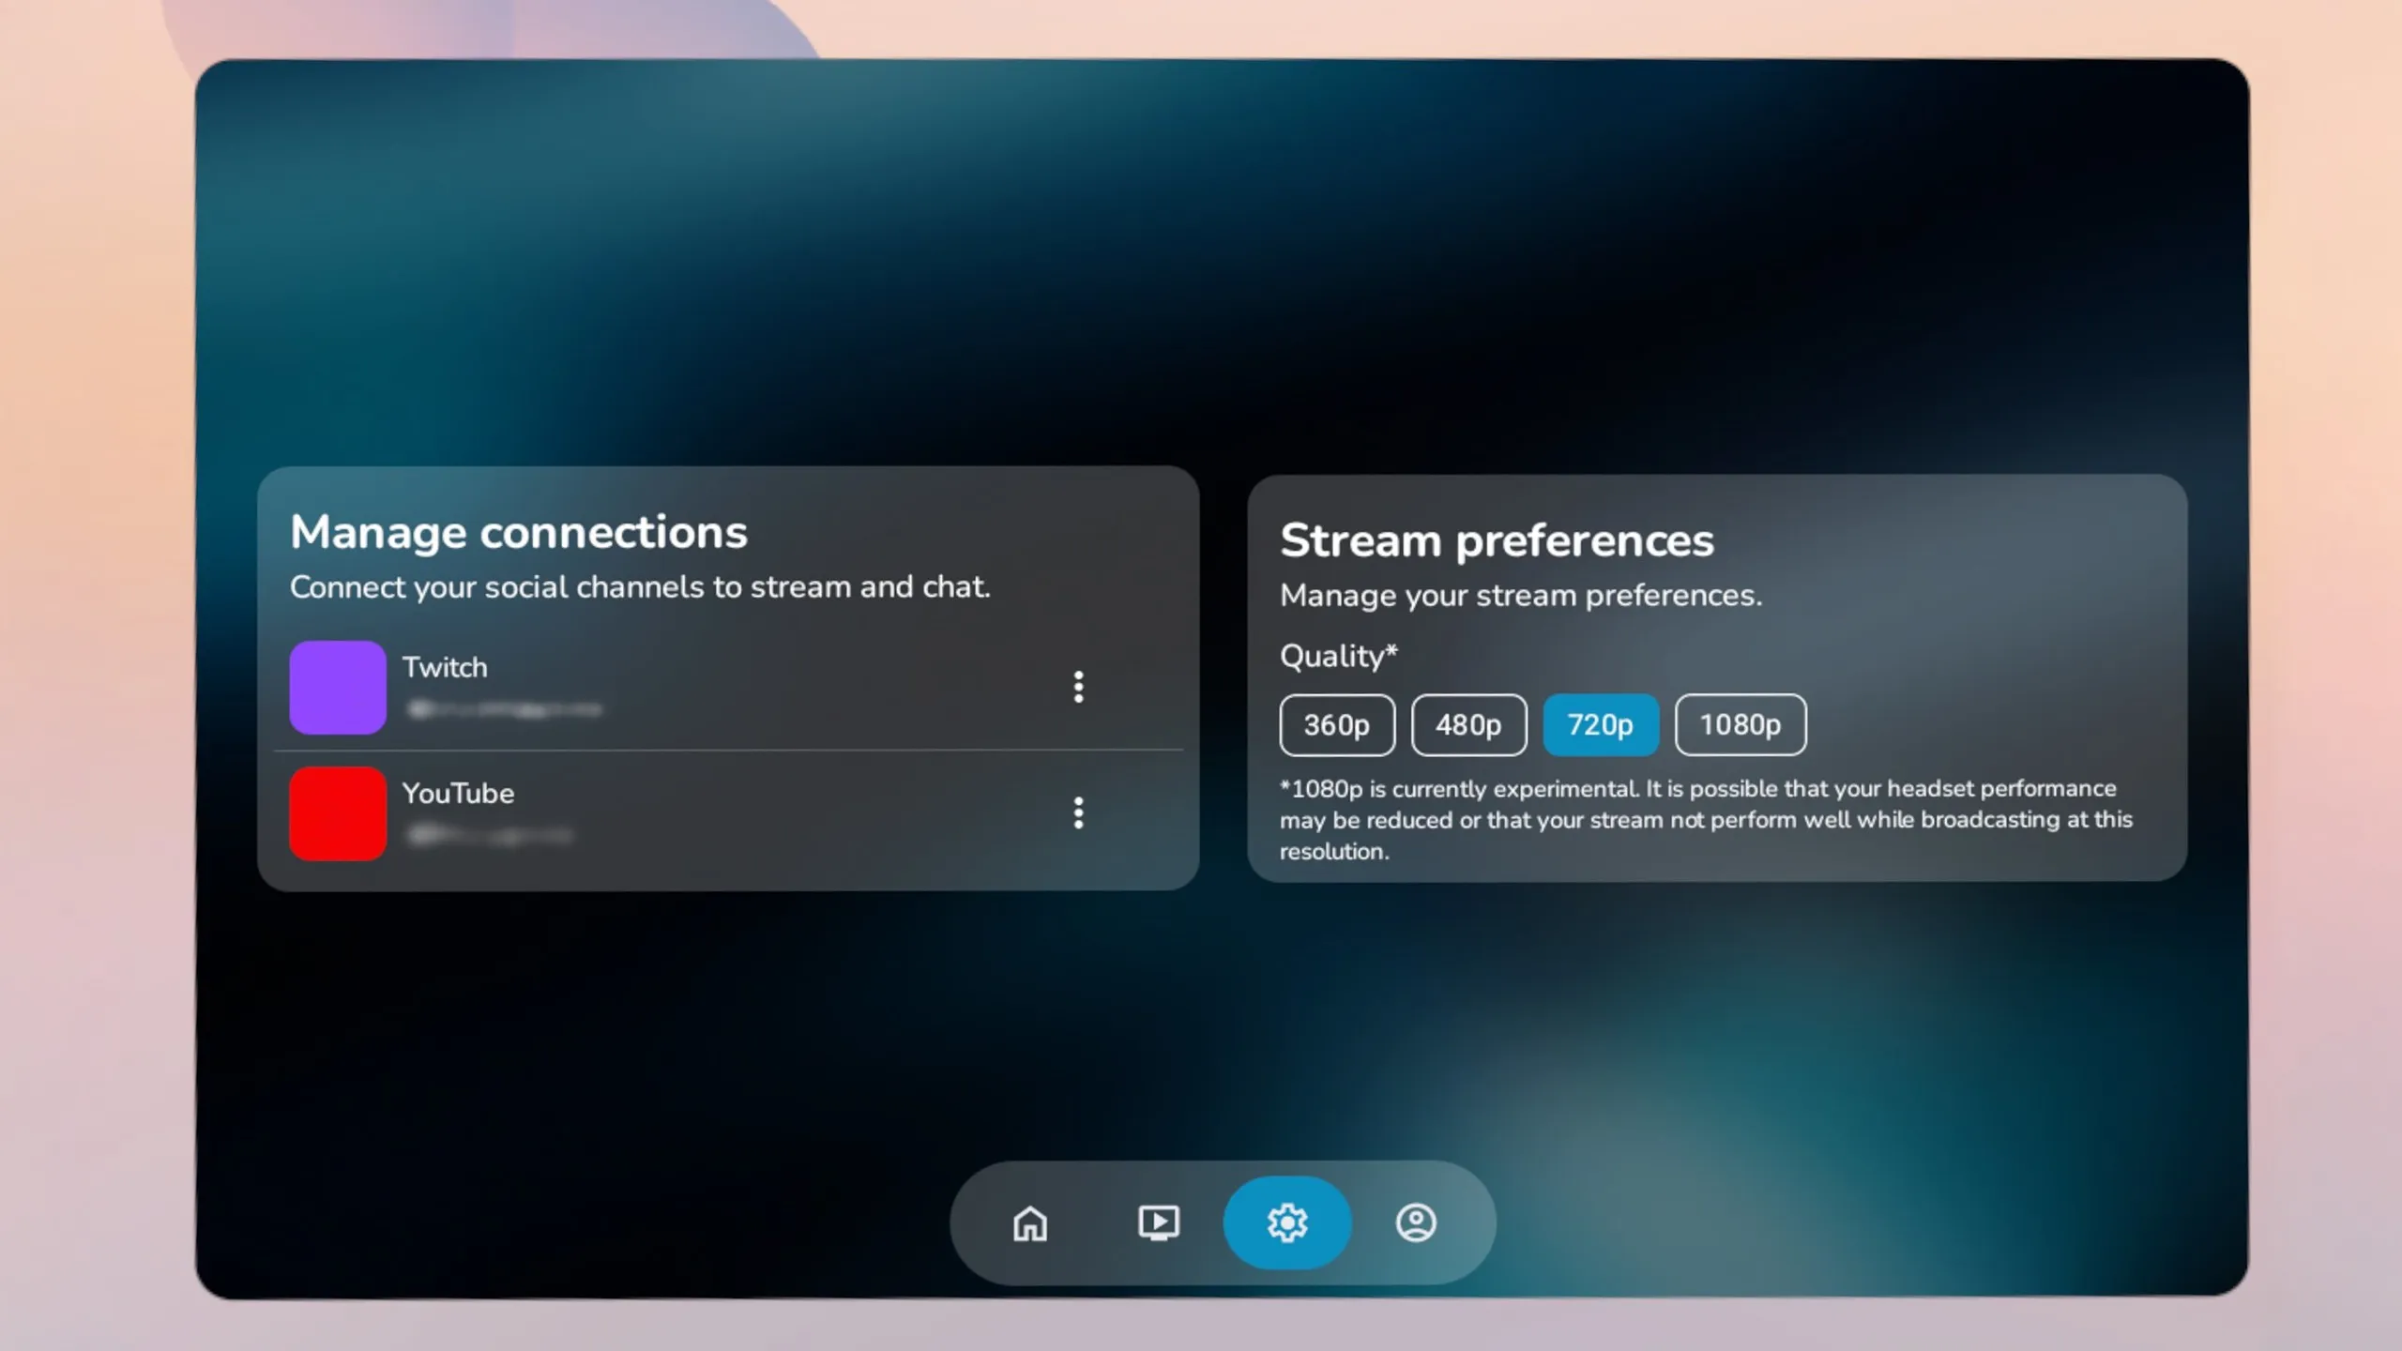Image resolution: width=2402 pixels, height=1351 pixels.
Task: Click the YouTube connection label
Action: click(x=458, y=793)
